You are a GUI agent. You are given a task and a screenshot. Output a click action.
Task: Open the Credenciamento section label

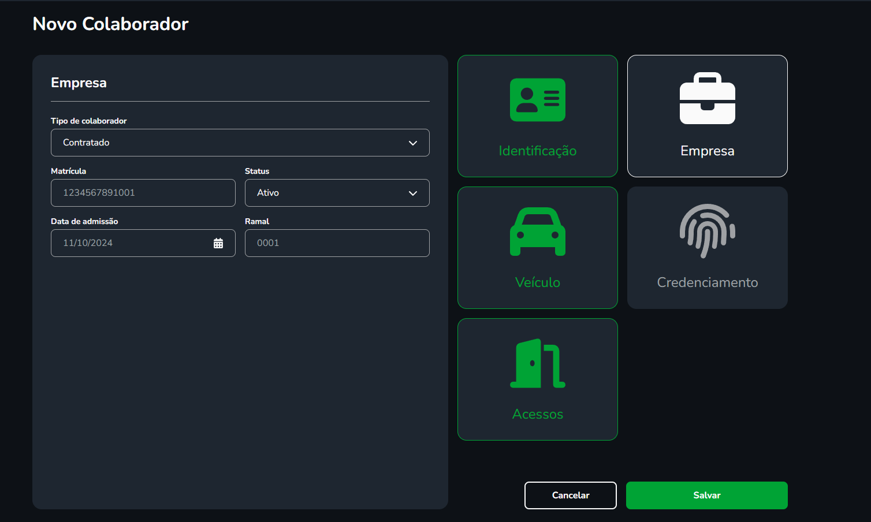coord(707,282)
